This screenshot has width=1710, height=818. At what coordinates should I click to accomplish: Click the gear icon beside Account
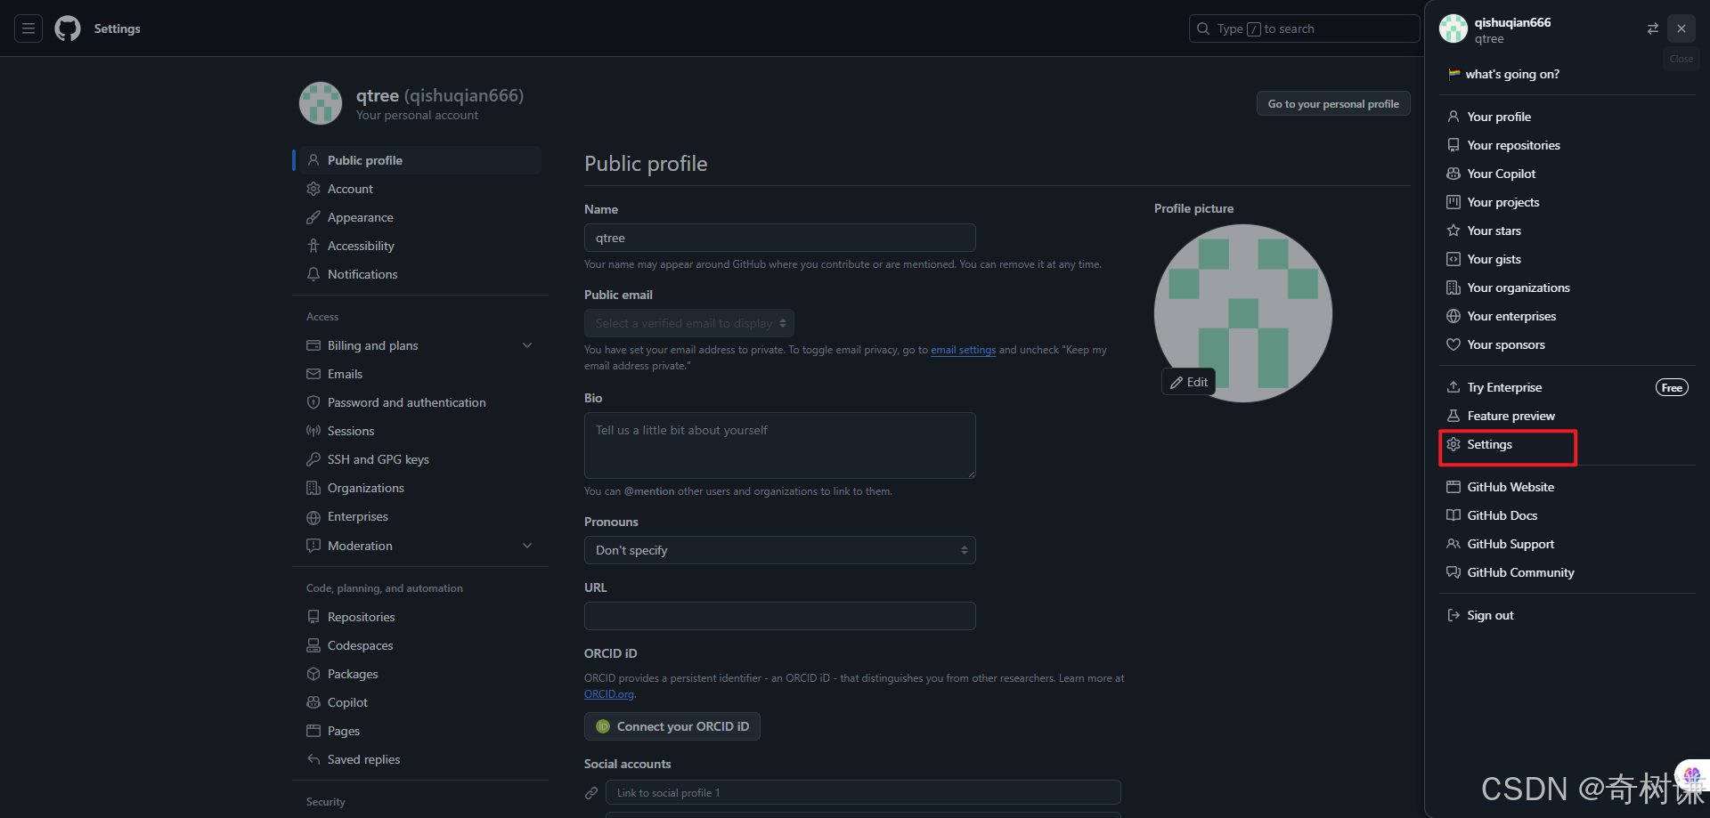point(313,189)
